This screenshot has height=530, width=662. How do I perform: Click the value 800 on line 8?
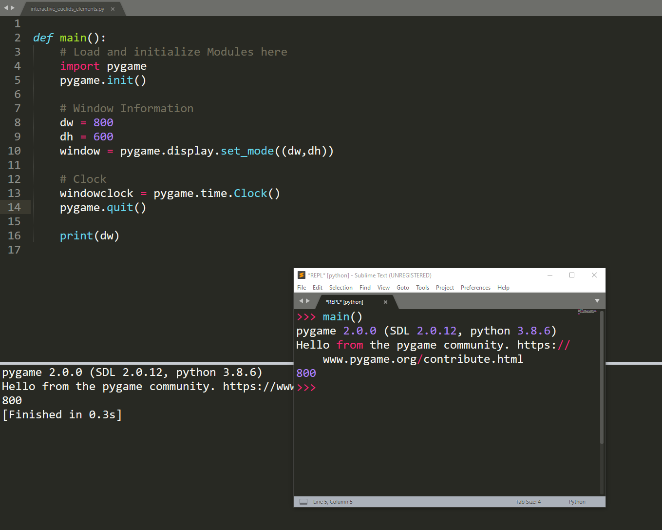(x=103, y=122)
